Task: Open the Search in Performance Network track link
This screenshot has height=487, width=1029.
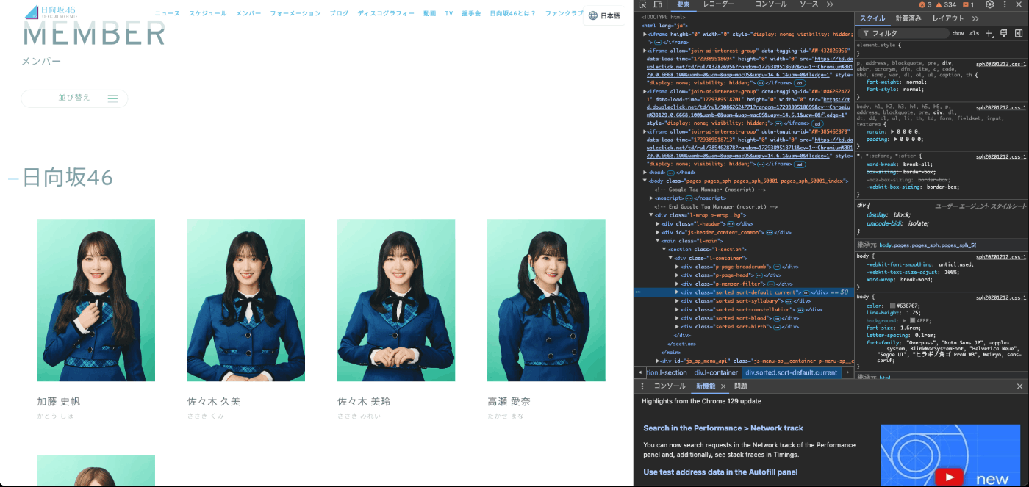Action: coord(723,428)
